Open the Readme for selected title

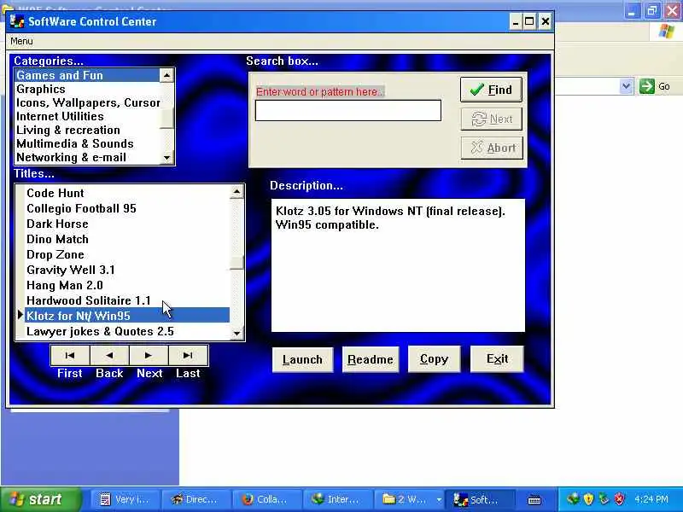pos(371,359)
